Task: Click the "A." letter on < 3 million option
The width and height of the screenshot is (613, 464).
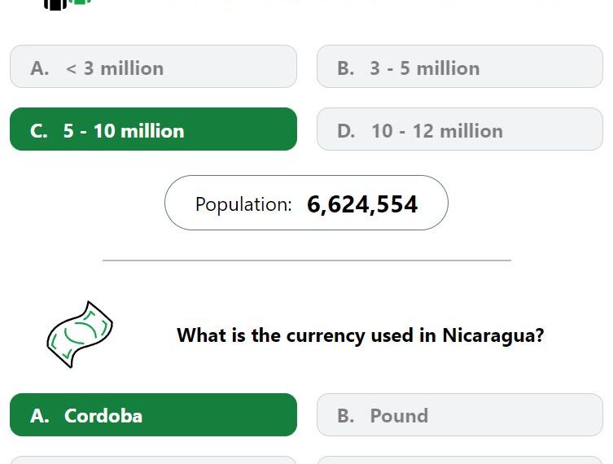Action: (40, 68)
